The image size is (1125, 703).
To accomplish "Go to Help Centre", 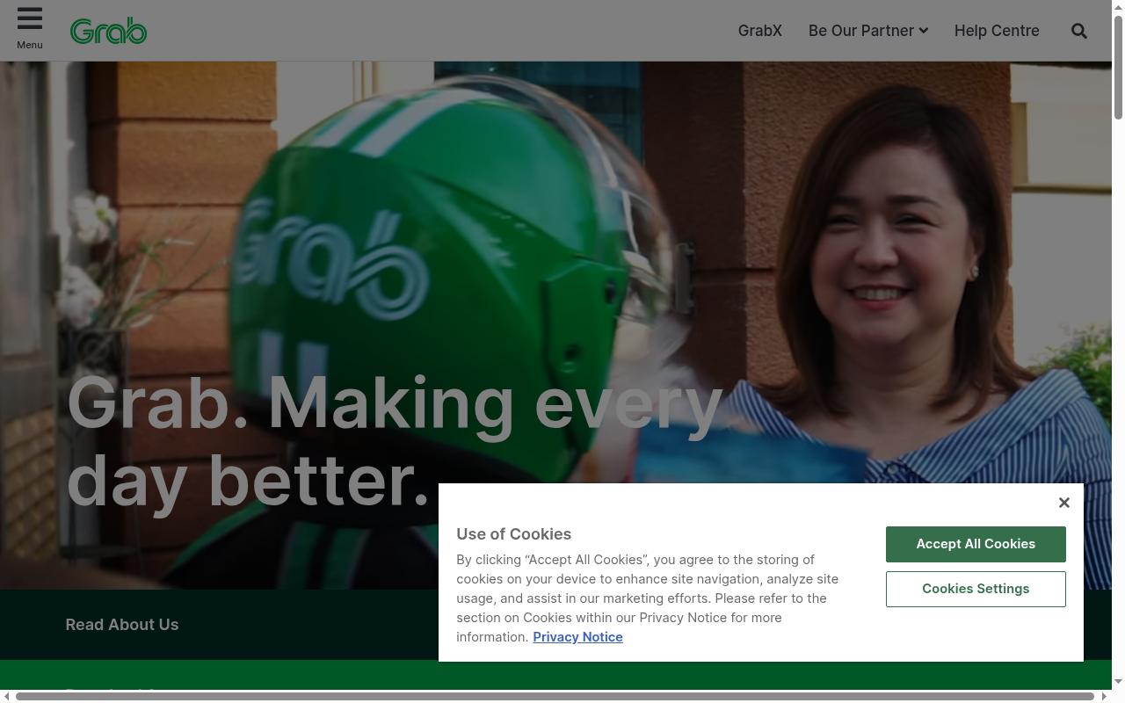I will coord(997,31).
